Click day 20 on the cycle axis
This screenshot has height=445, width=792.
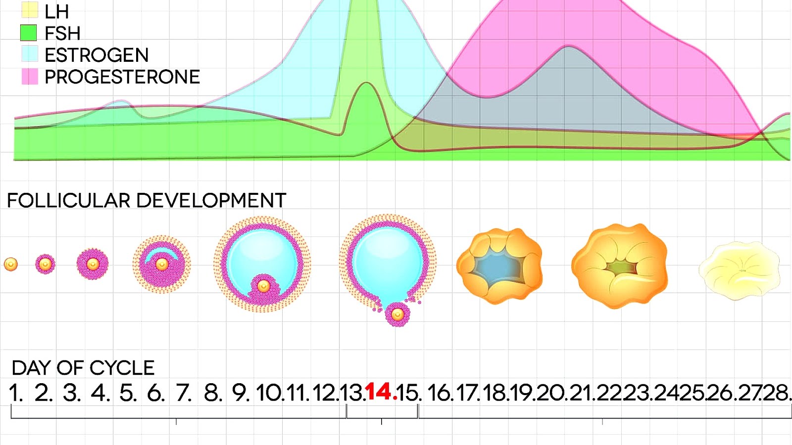[551, 393]
